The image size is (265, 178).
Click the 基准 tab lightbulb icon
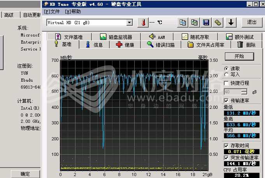click(x=56, y=44)
